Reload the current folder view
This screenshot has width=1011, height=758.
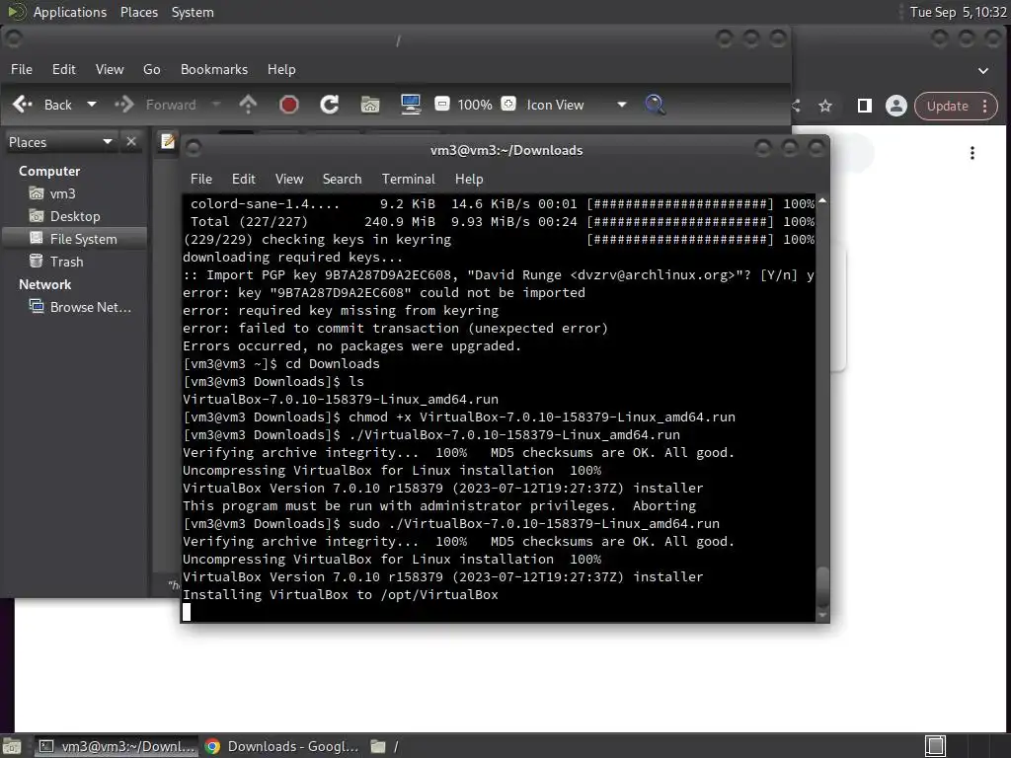pos(330,105)
